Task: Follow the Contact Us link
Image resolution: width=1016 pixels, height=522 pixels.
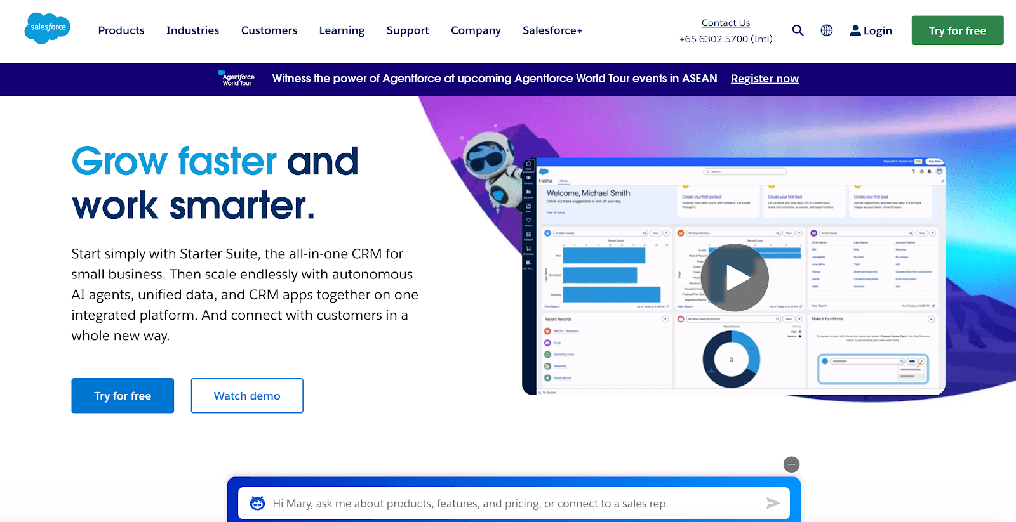Action: (x=726, y=23)
